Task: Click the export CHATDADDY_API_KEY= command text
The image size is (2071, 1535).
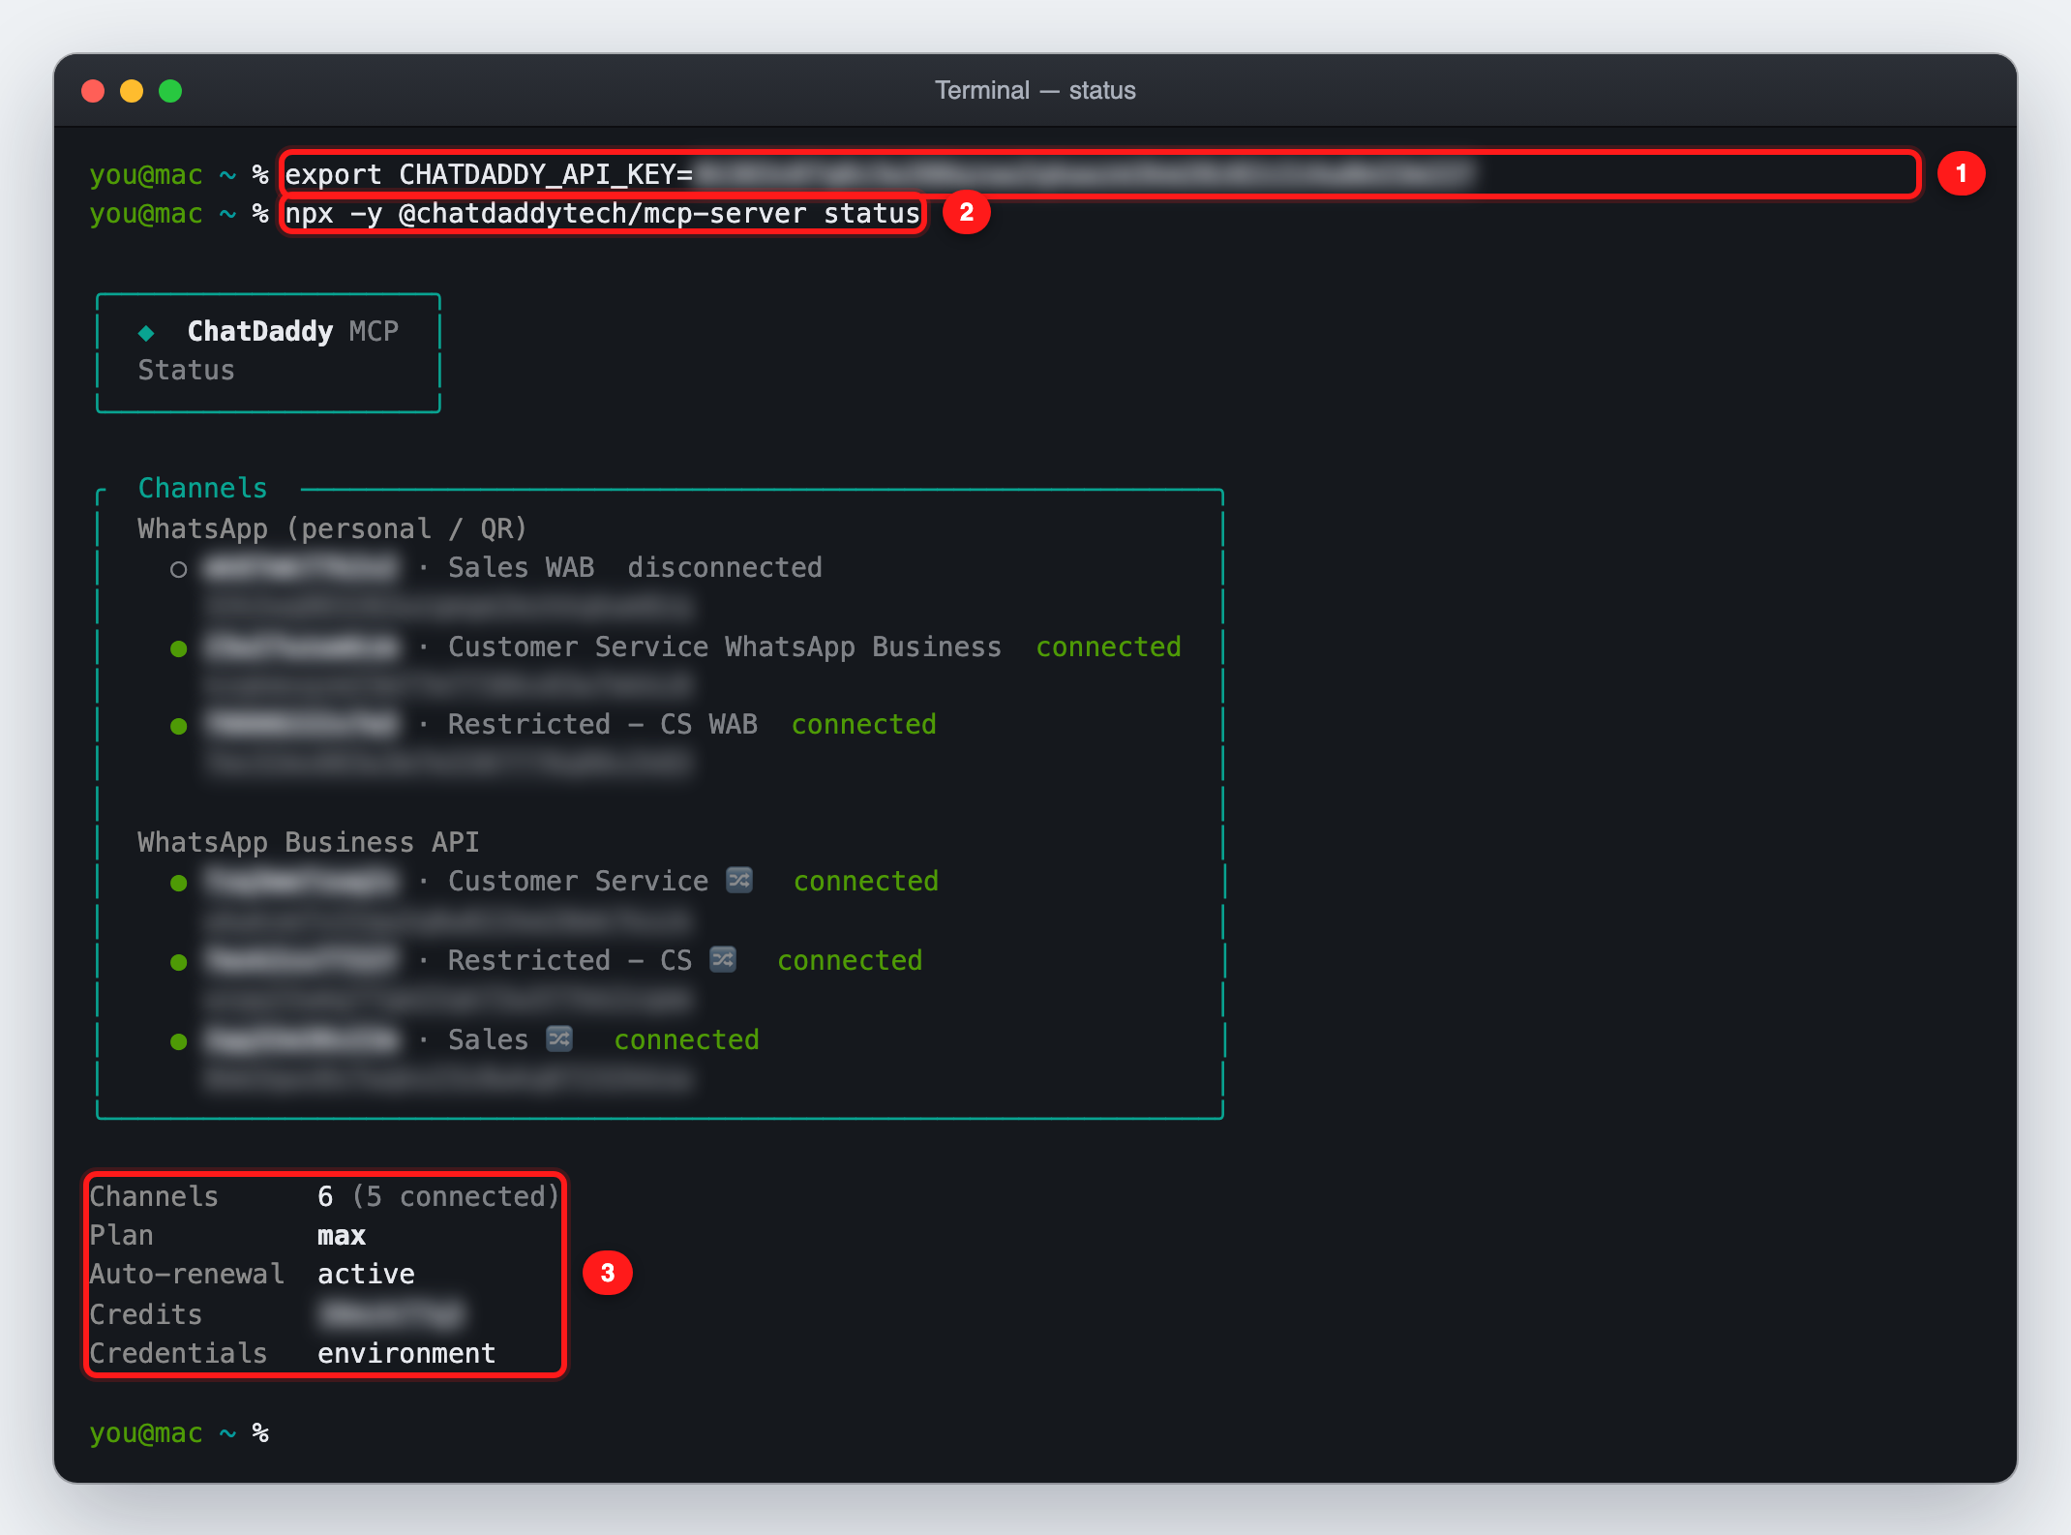Action: (489, 174)
